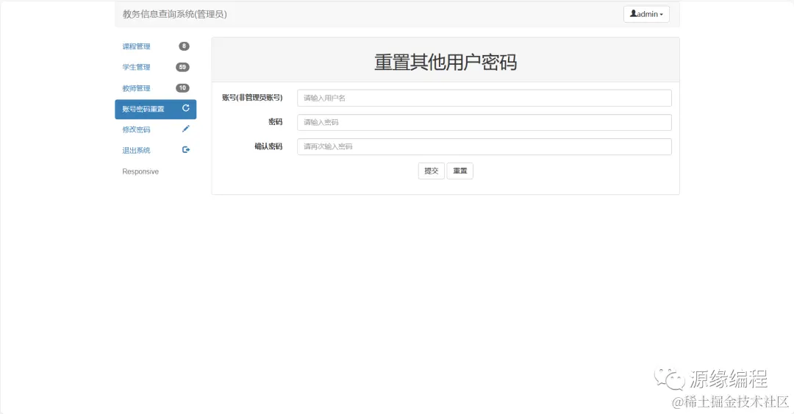
Task: Click the 账号(非管理员账号) label
Action: click(x=252, y=97)
